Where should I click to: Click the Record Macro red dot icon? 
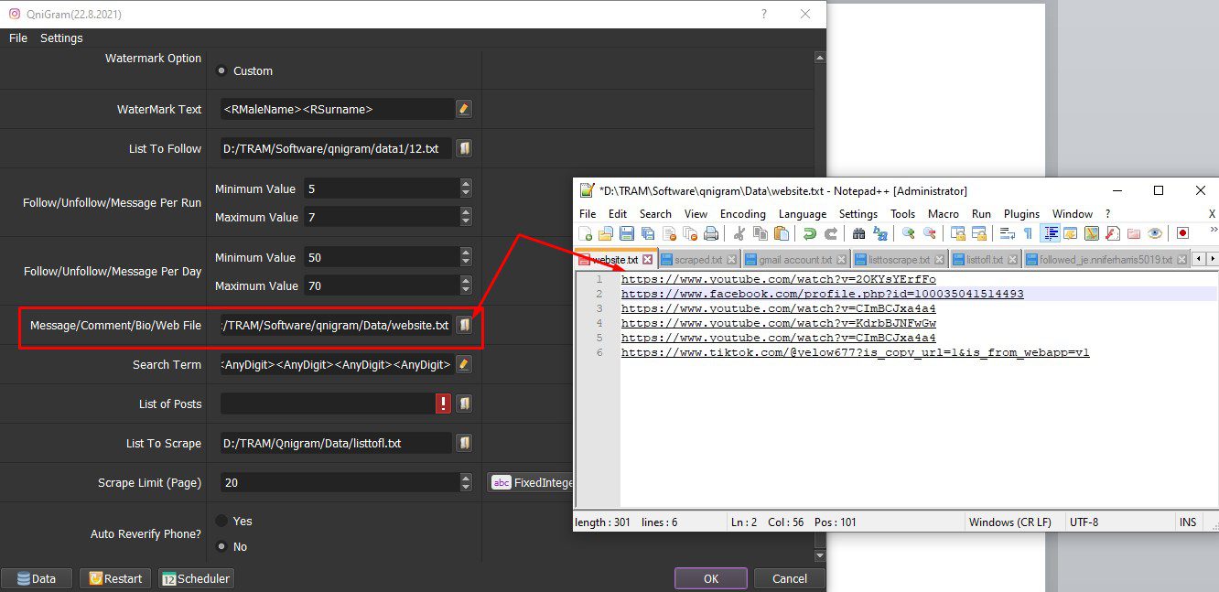(1182, 233)
